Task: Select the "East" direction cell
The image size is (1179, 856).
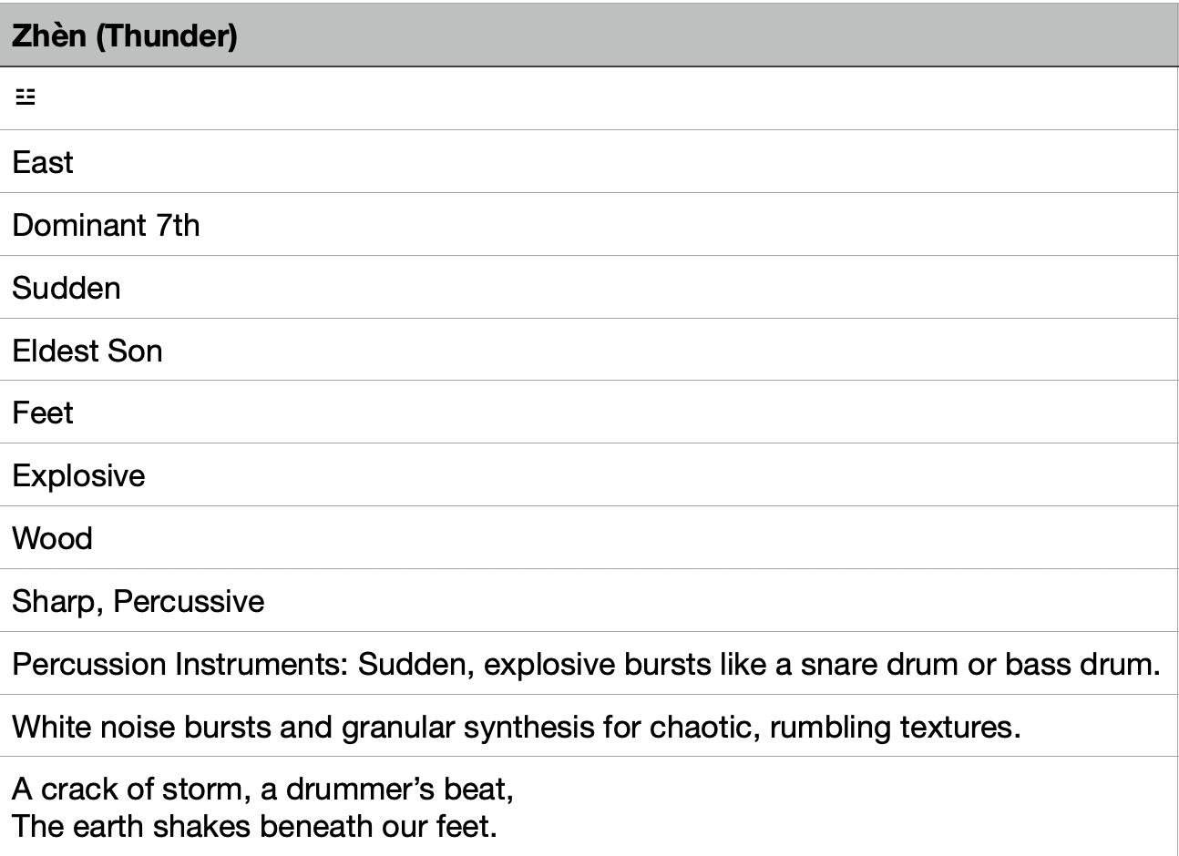Action: 43,162
